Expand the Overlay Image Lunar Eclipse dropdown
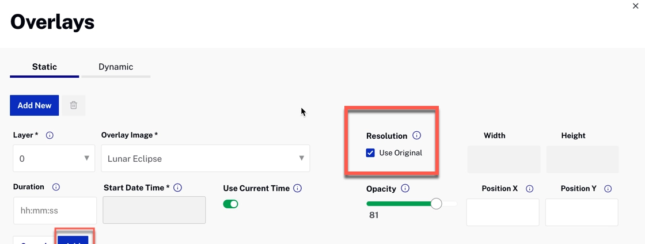 (x=205, y=158)
